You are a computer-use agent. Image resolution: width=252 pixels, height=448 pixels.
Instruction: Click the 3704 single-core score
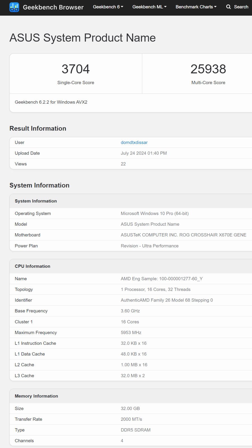point(76,69)
